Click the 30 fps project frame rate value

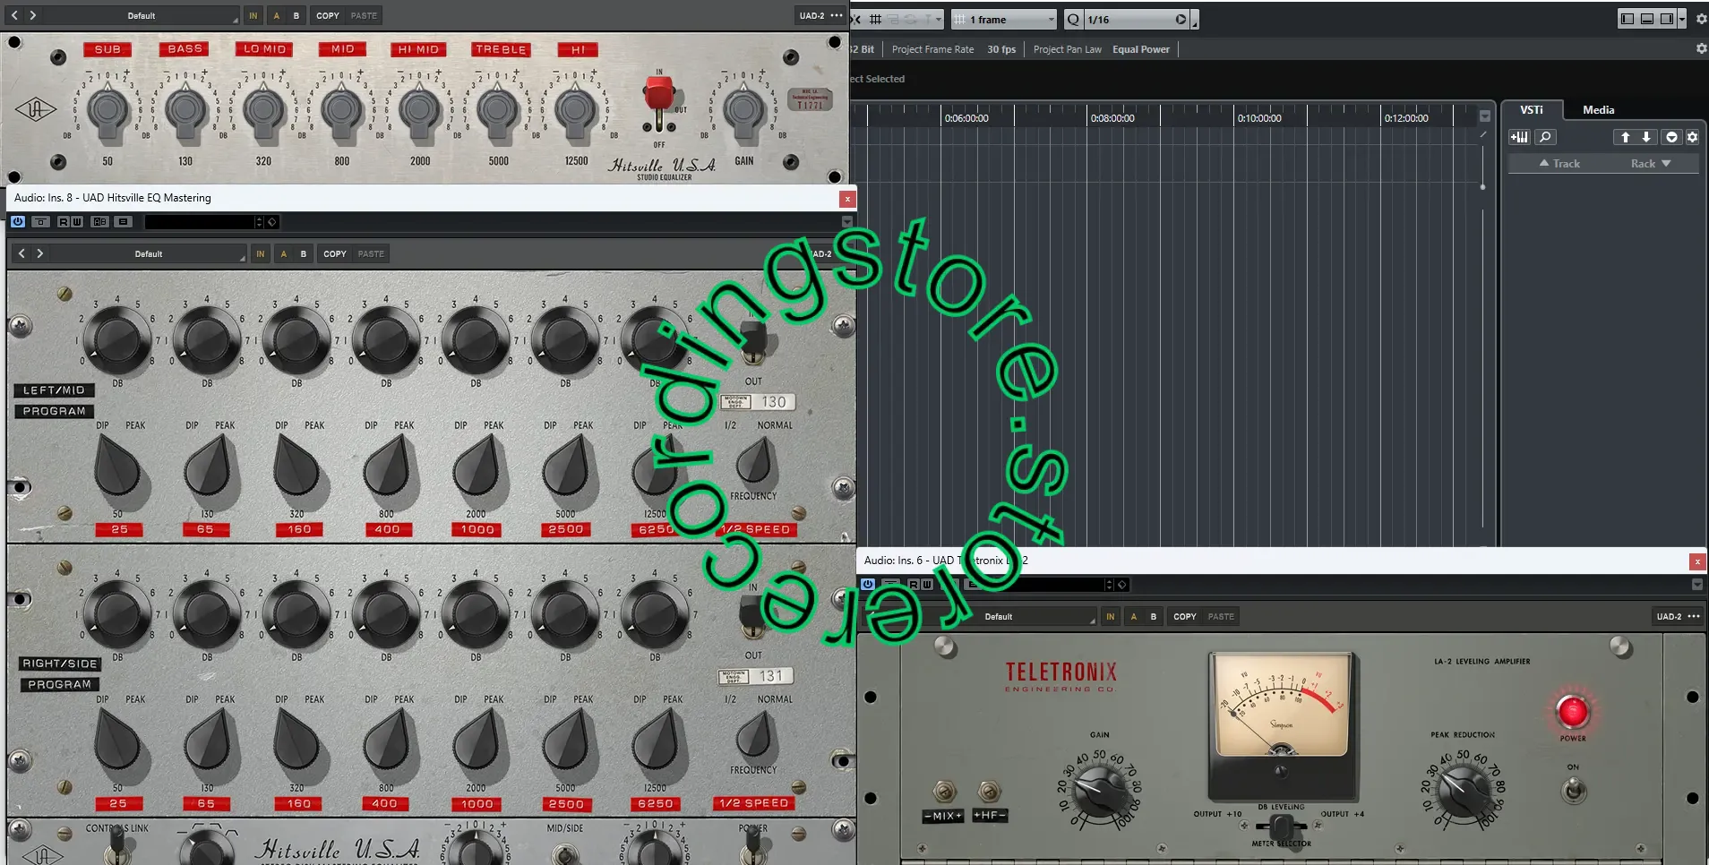pyautogui.click(x=1001, y=49)
